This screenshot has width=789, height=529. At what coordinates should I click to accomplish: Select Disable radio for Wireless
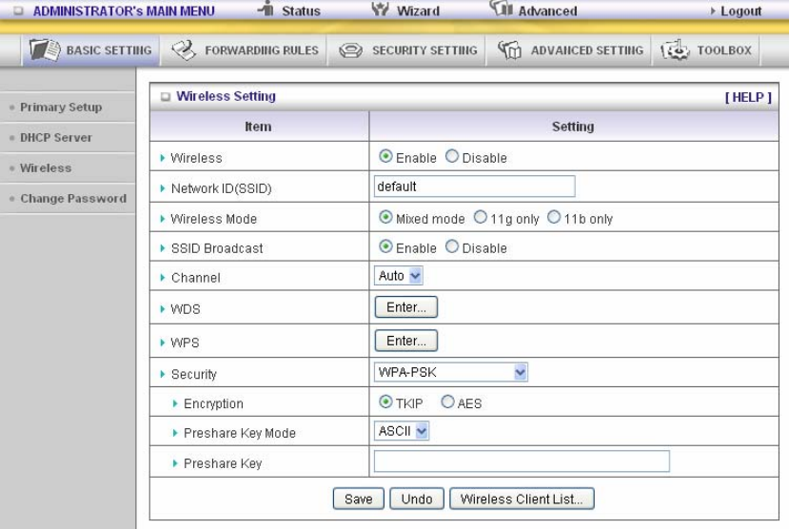[x=452, y=156]
